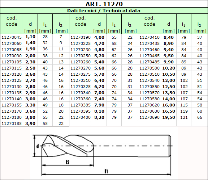
Task: Click l1 value 131
Action: coord(184,117)
